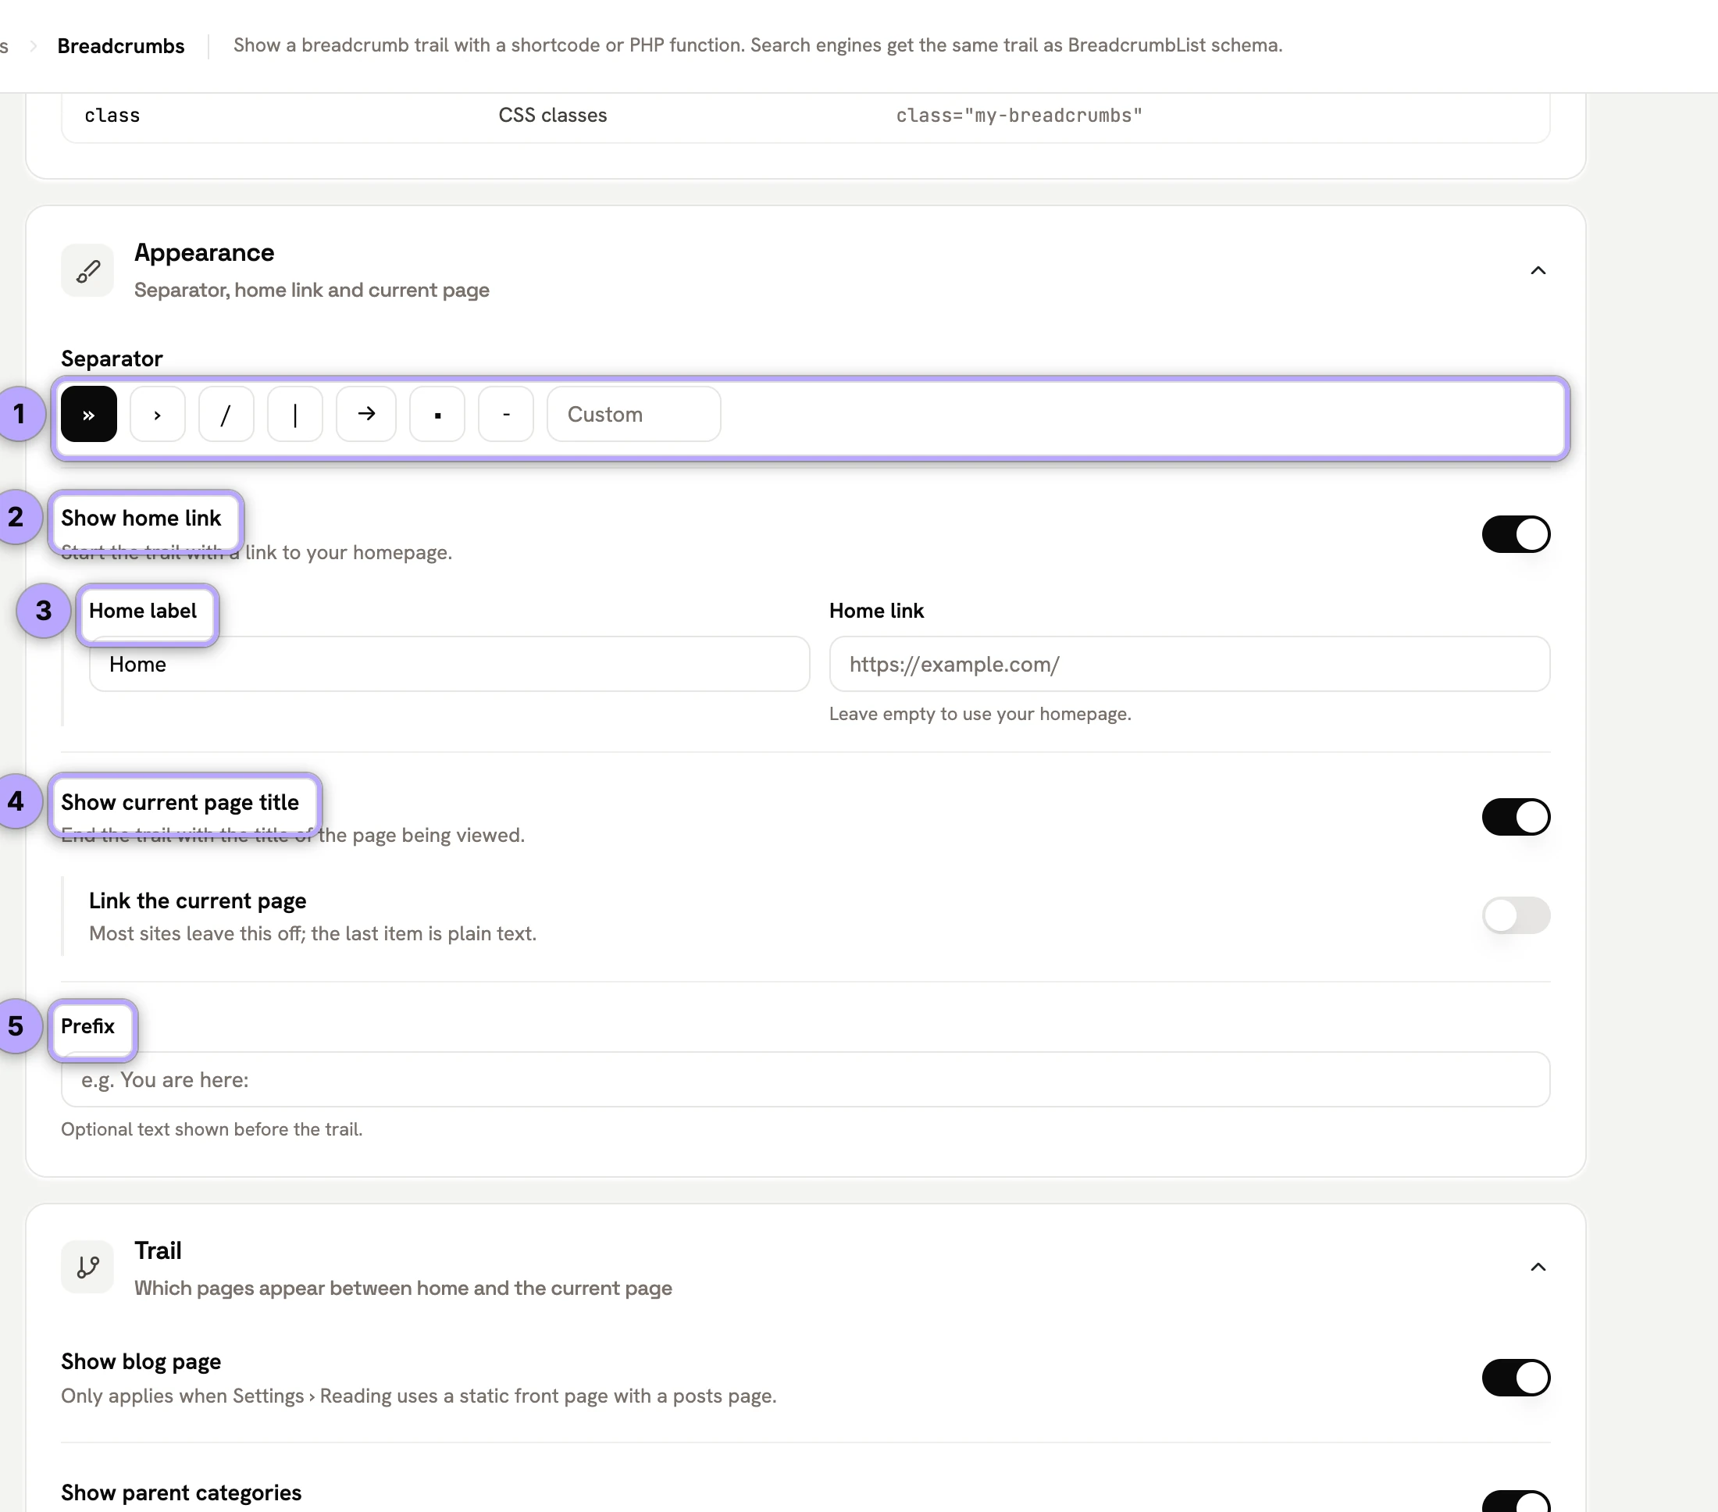
Task: Enable Link the current page toggle
Action: [x=1516, y=915]
